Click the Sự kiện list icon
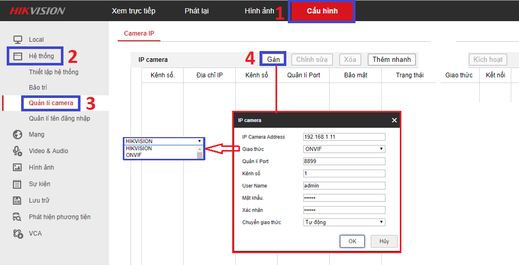The width and height of the screenshot is (519, 265). click(x=17, y=184)
